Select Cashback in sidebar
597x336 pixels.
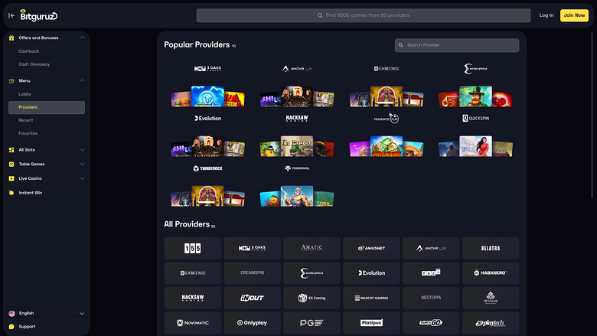29,51
